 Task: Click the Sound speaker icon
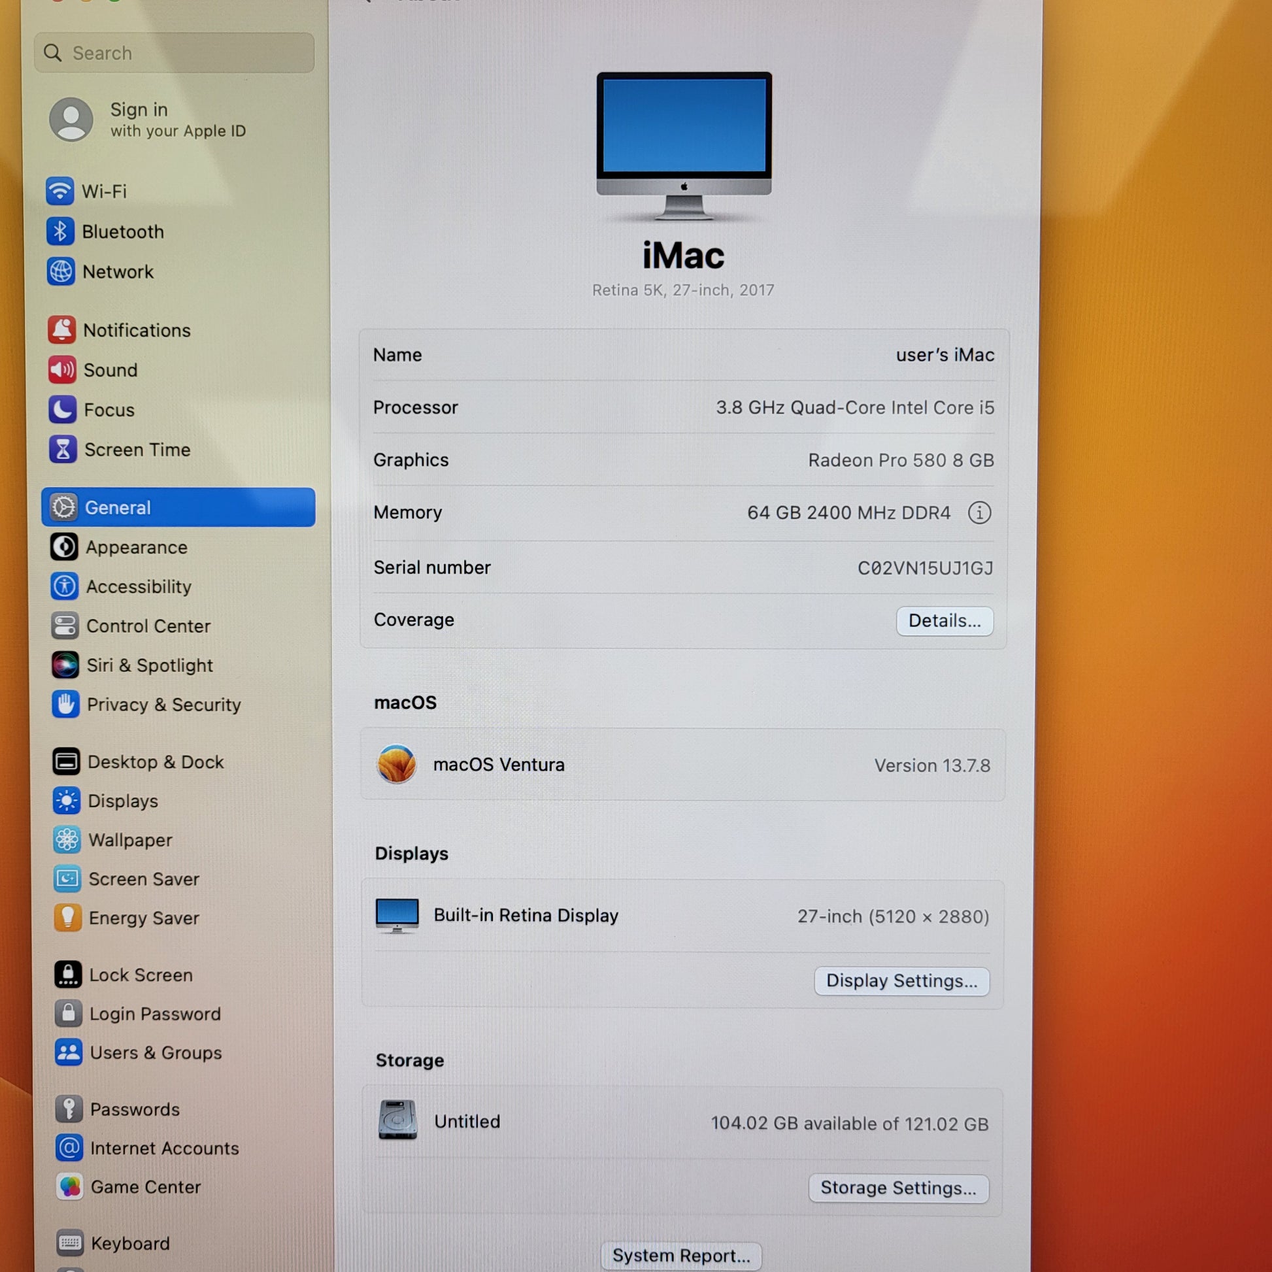click(x=62, y=370)
